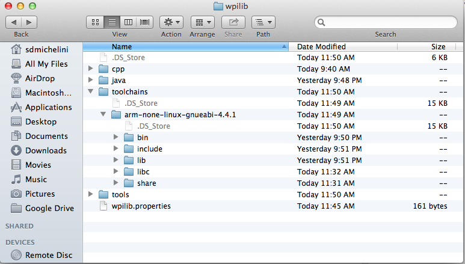Switch to icon view in toolbar

[x=95, y=22]
